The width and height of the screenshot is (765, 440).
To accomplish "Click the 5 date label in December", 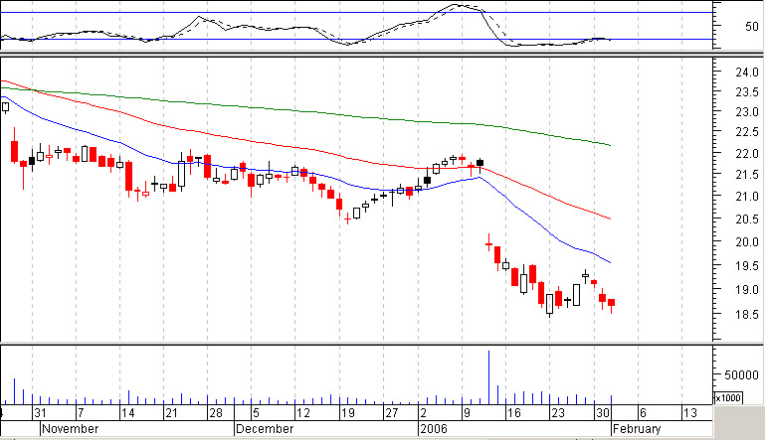I will [x=256, y=413].
